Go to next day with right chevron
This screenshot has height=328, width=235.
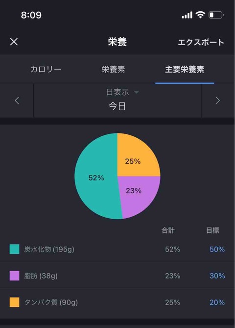pos(218,101)
